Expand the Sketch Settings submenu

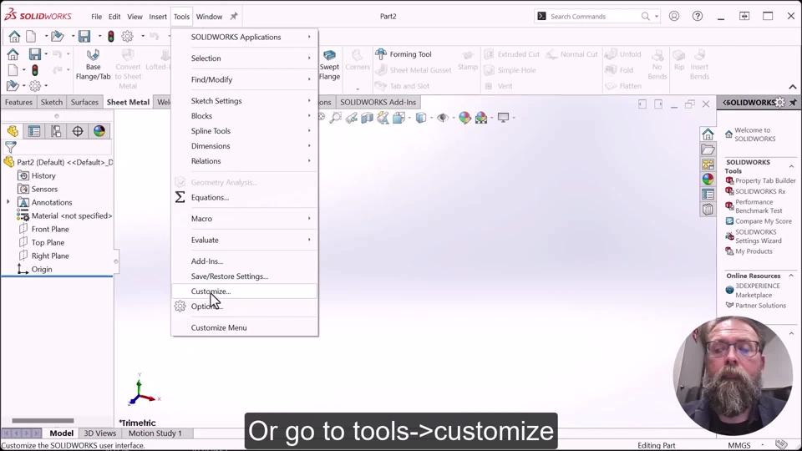244,101
